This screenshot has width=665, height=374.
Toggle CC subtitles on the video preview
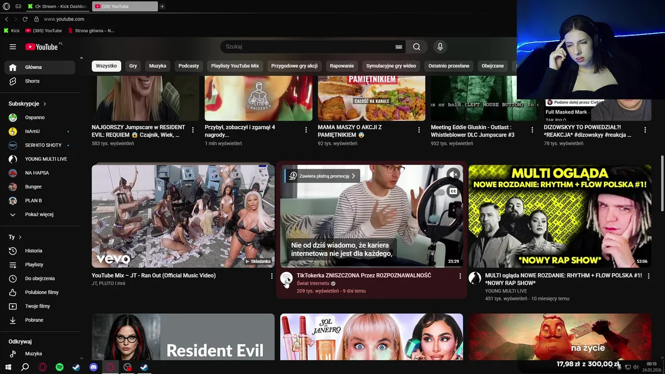tap(454, 191)
